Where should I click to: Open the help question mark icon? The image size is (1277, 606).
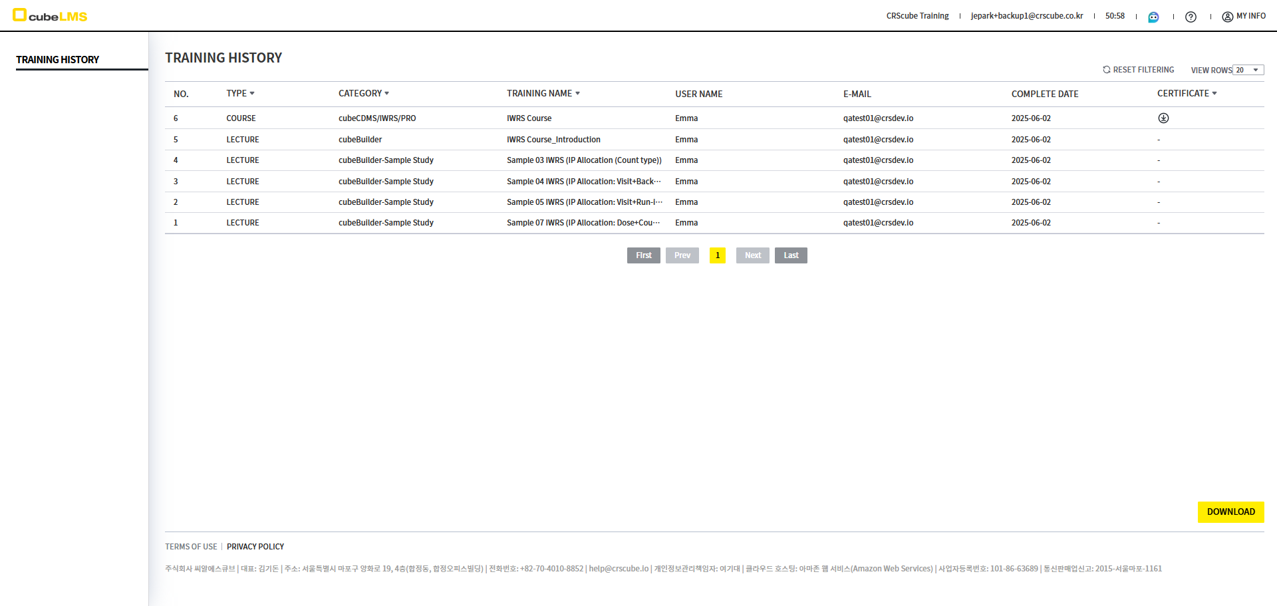click(1191, 17)
